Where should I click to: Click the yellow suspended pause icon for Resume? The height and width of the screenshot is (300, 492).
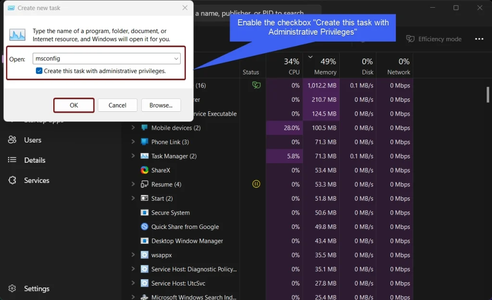[256, 184]
